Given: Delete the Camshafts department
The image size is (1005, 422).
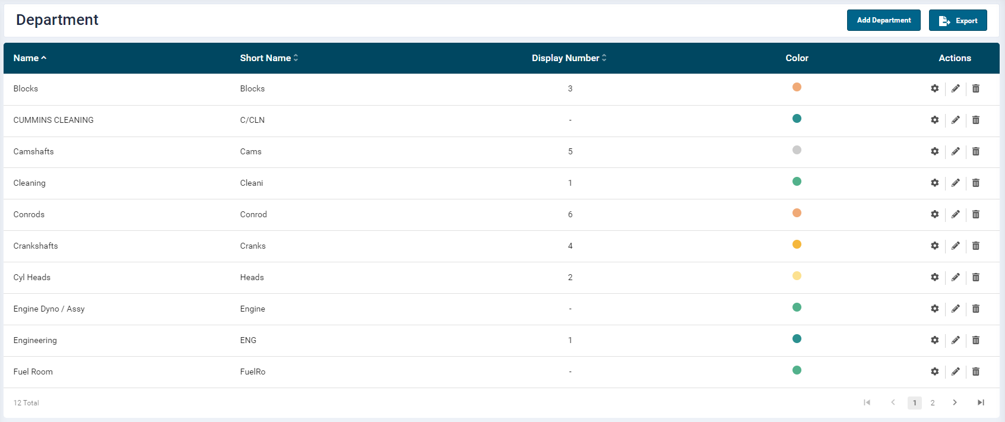Looking at the screenshot, I should pos(975,151).
